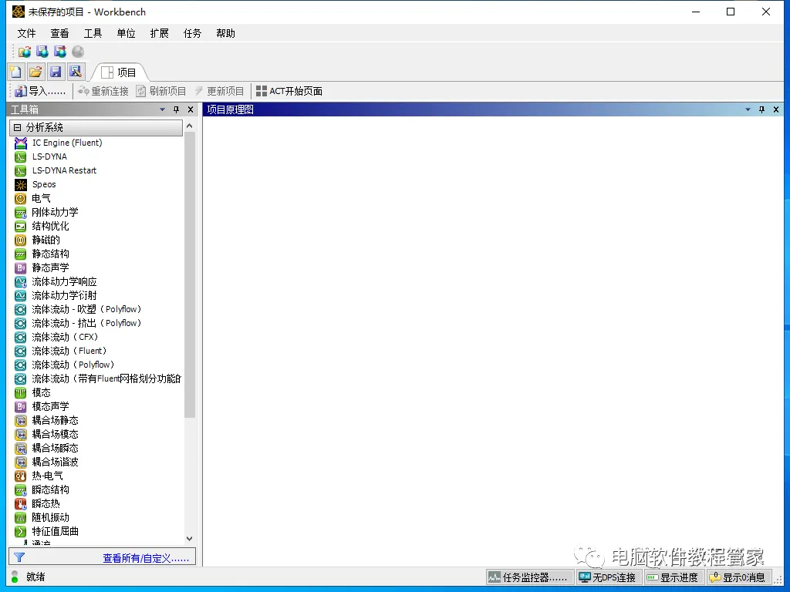Click the 显示进度 button
790x592 pixels.
tap(674, 577)
